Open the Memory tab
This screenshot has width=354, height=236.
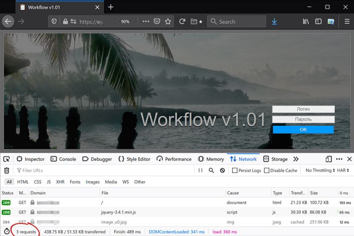click(x=211, y=159)
